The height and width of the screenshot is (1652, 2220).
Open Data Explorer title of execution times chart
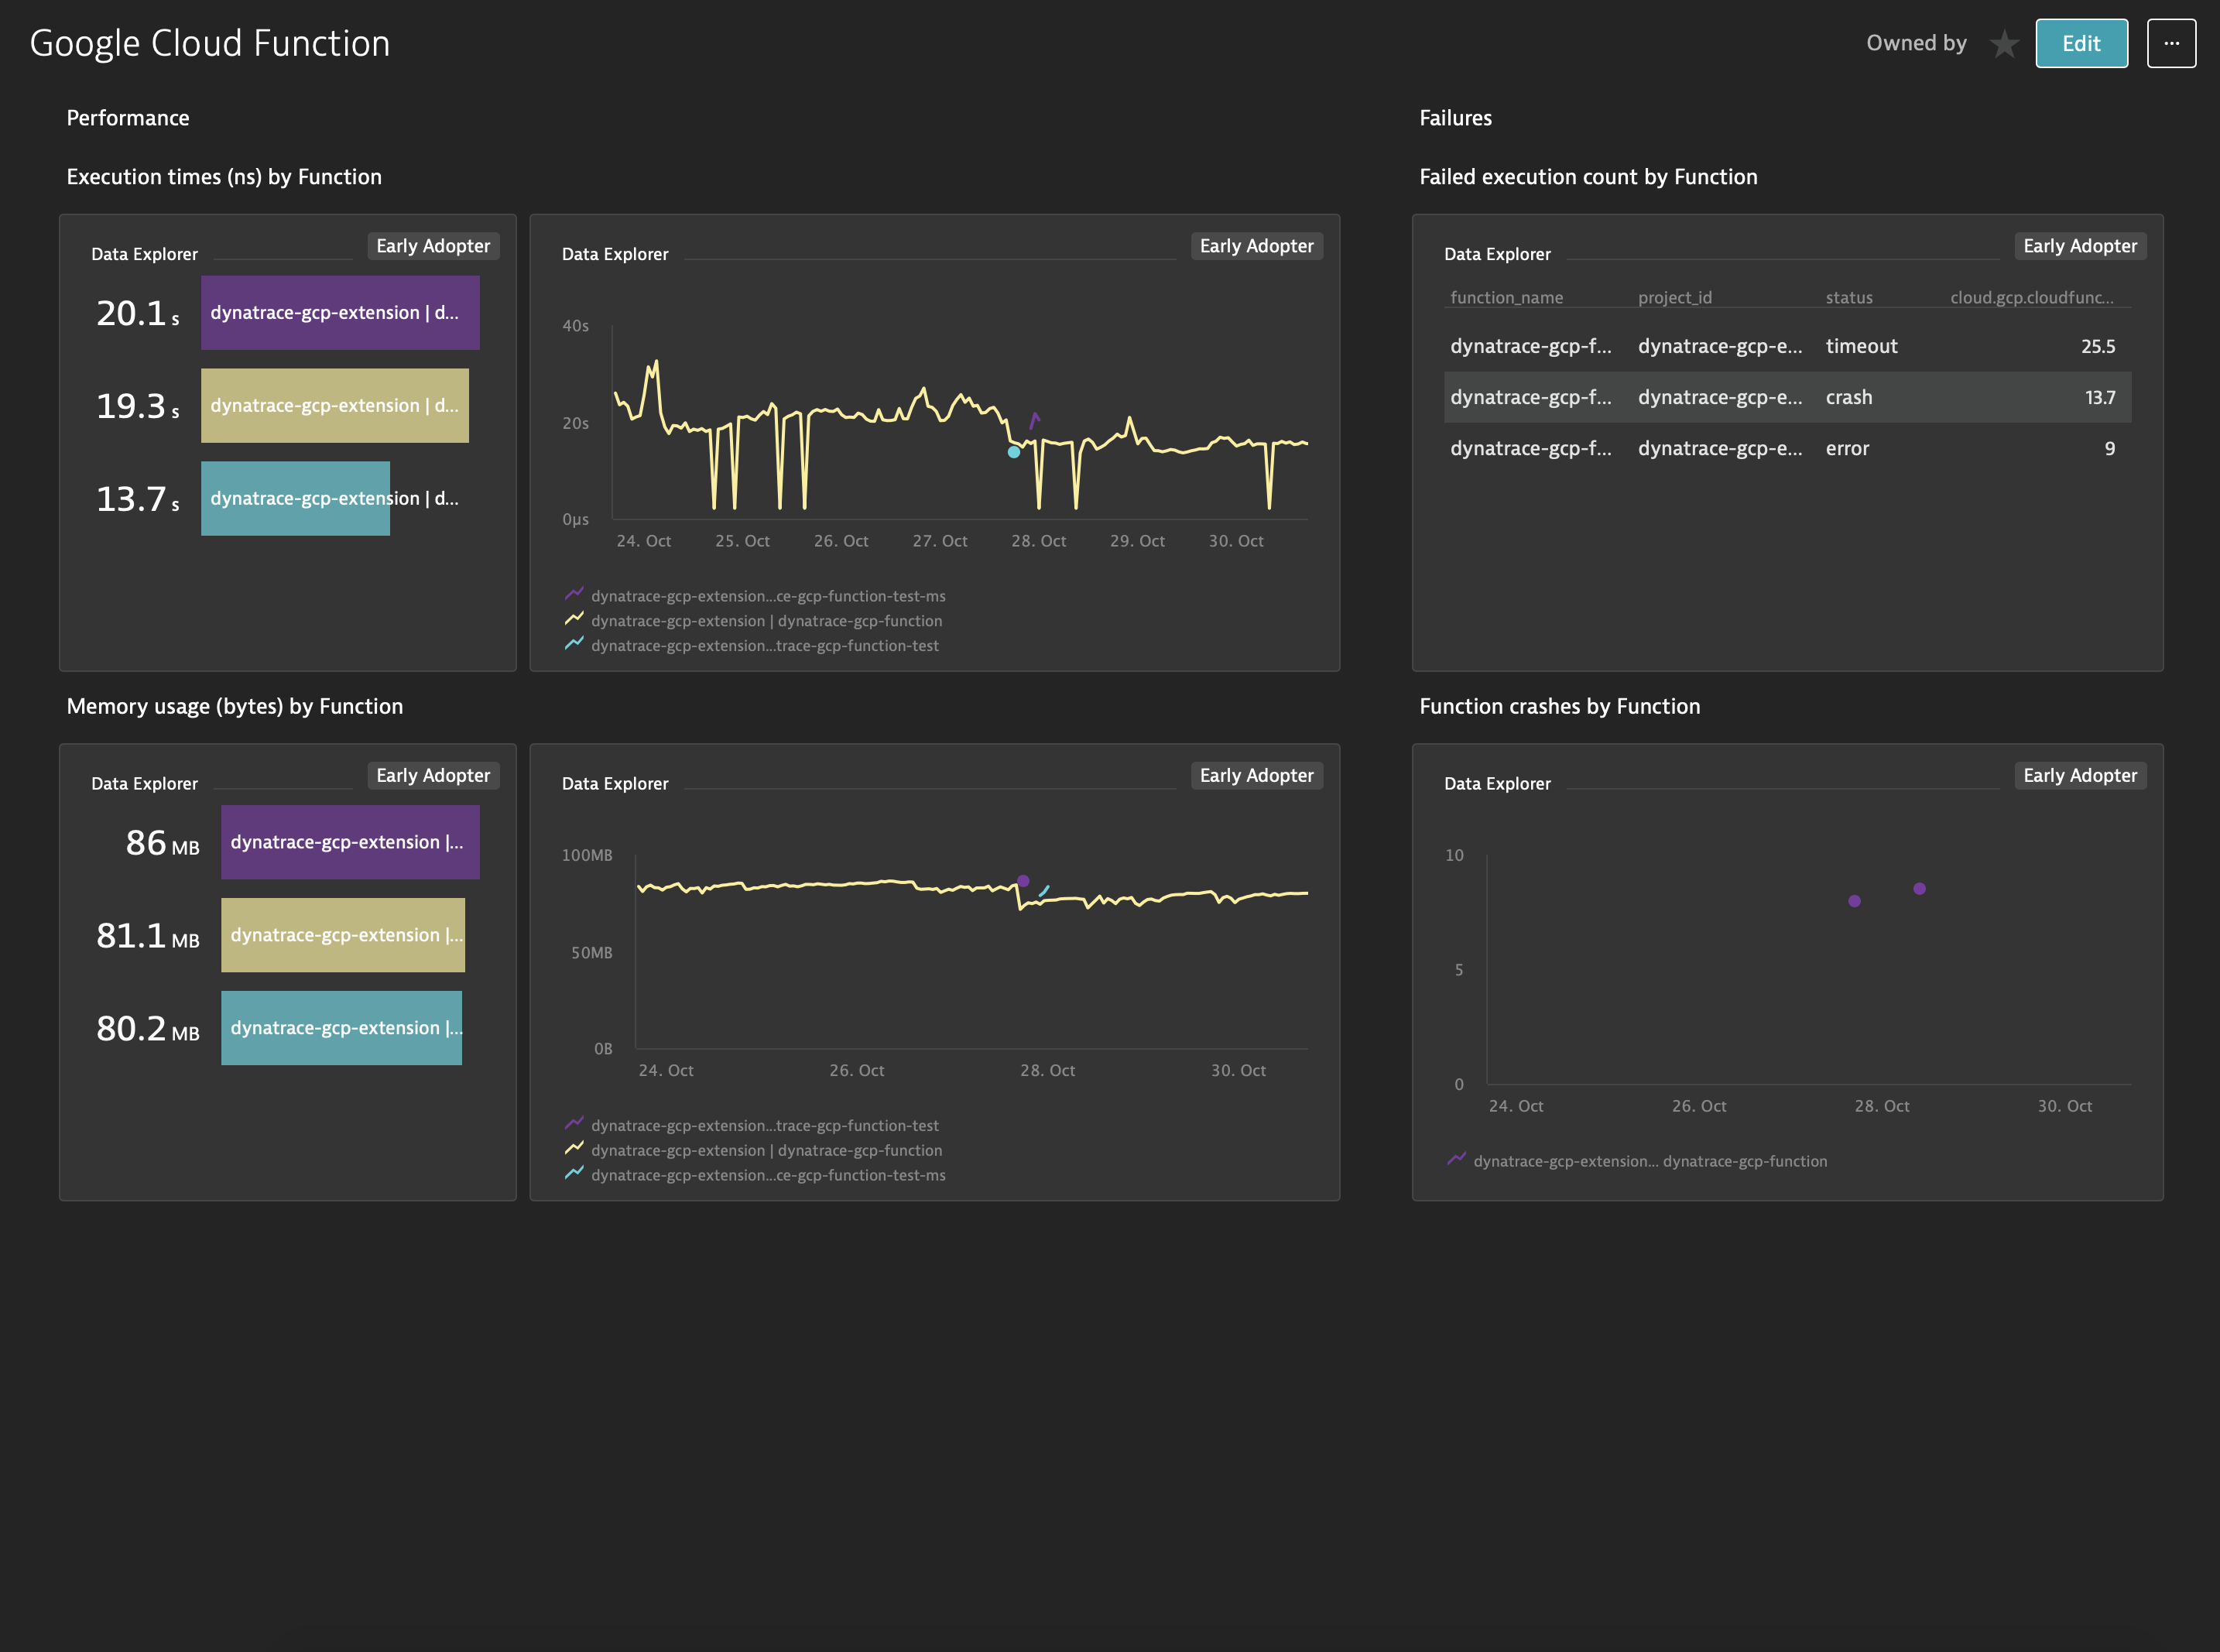(615, 254)
